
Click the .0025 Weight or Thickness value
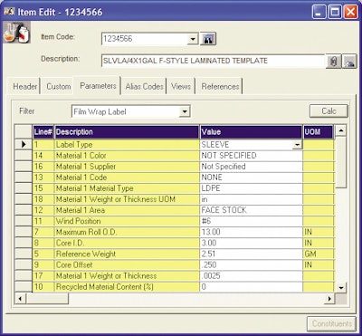tap(251, 275)
